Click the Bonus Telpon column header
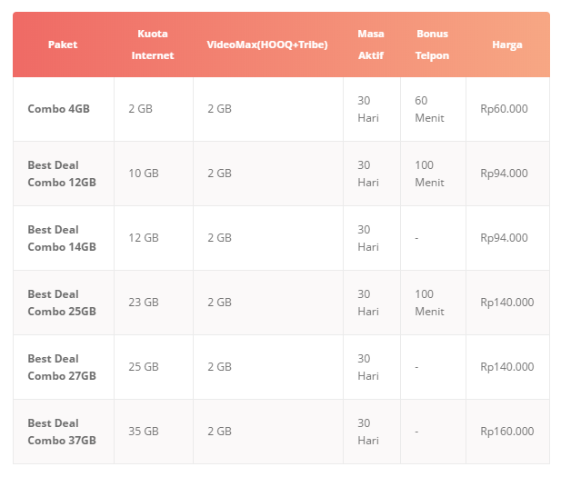Viewport: 561px width, 477px height. (x=432, y=45)
